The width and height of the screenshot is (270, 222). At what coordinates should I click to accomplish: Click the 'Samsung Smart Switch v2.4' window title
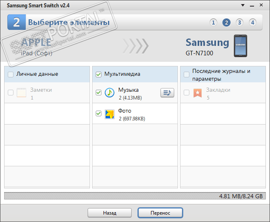[38, 5]
